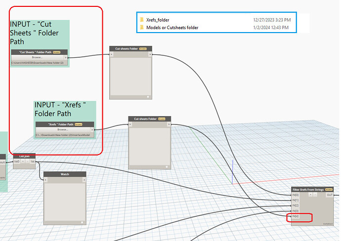Click folder icon beside Xrefs_folder
Image resolution: width=341 pixels, height=241 pixels.
click(x=142, y=20)
